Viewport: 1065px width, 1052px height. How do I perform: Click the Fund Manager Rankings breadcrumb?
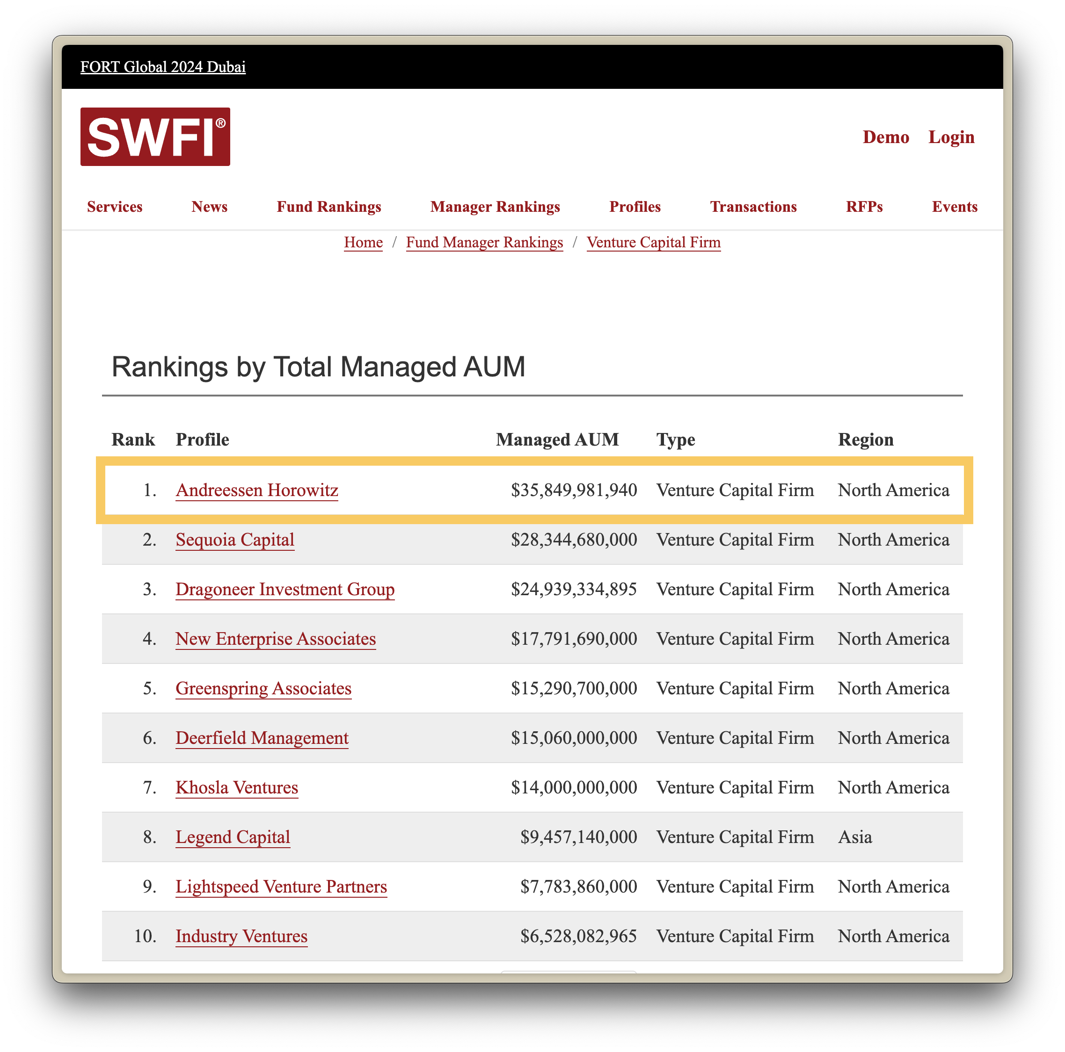coord(484,242)
